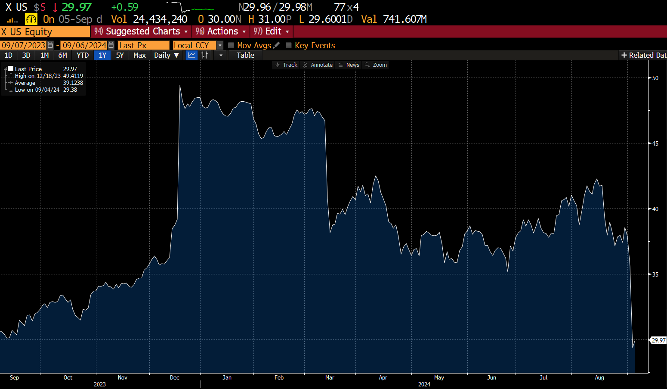
Task: Click the X US Equity security field
Action: click(45, 32)
